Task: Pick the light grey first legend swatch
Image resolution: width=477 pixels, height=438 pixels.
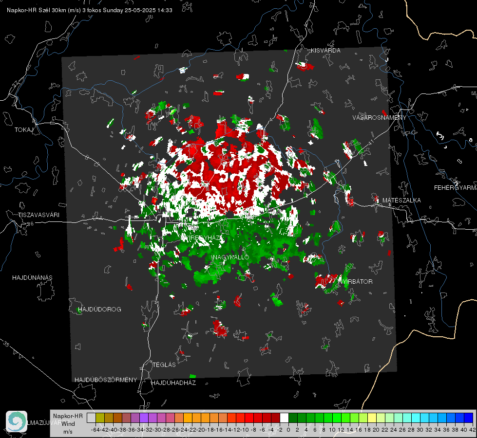Action: (x=91, y=418)
